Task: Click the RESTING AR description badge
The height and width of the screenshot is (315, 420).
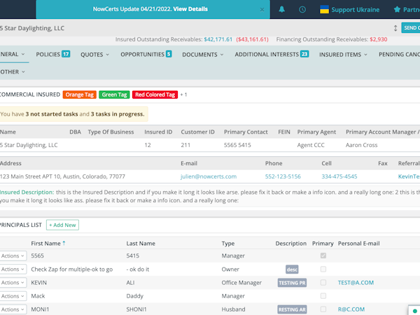Action: (292, 309)
